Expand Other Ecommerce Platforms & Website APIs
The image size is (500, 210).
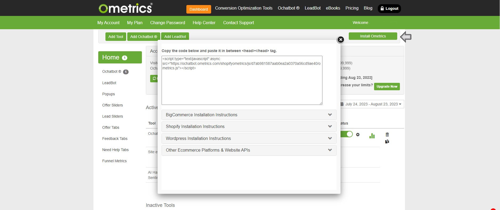(249, 150)
